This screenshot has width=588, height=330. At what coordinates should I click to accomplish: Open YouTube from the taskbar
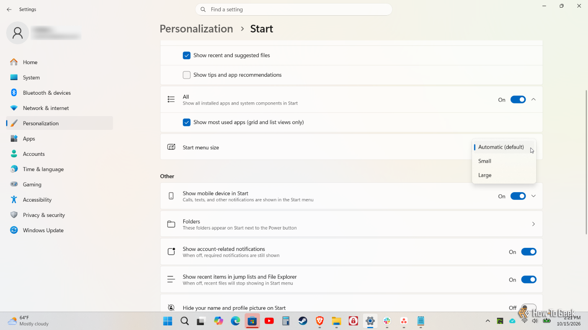tap(269, 321)
